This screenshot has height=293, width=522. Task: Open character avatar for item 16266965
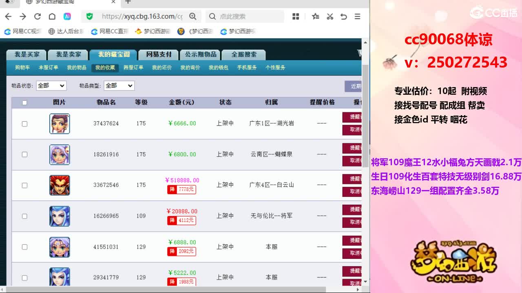[x=60, y=216]
